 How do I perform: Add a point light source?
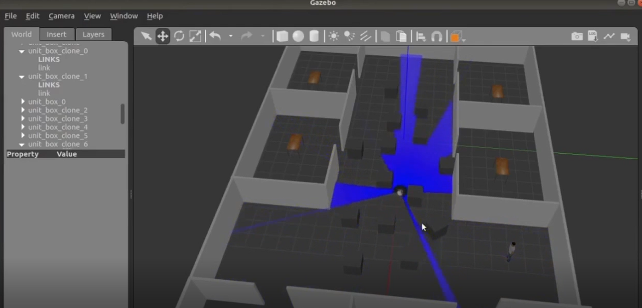coord(334,36)
